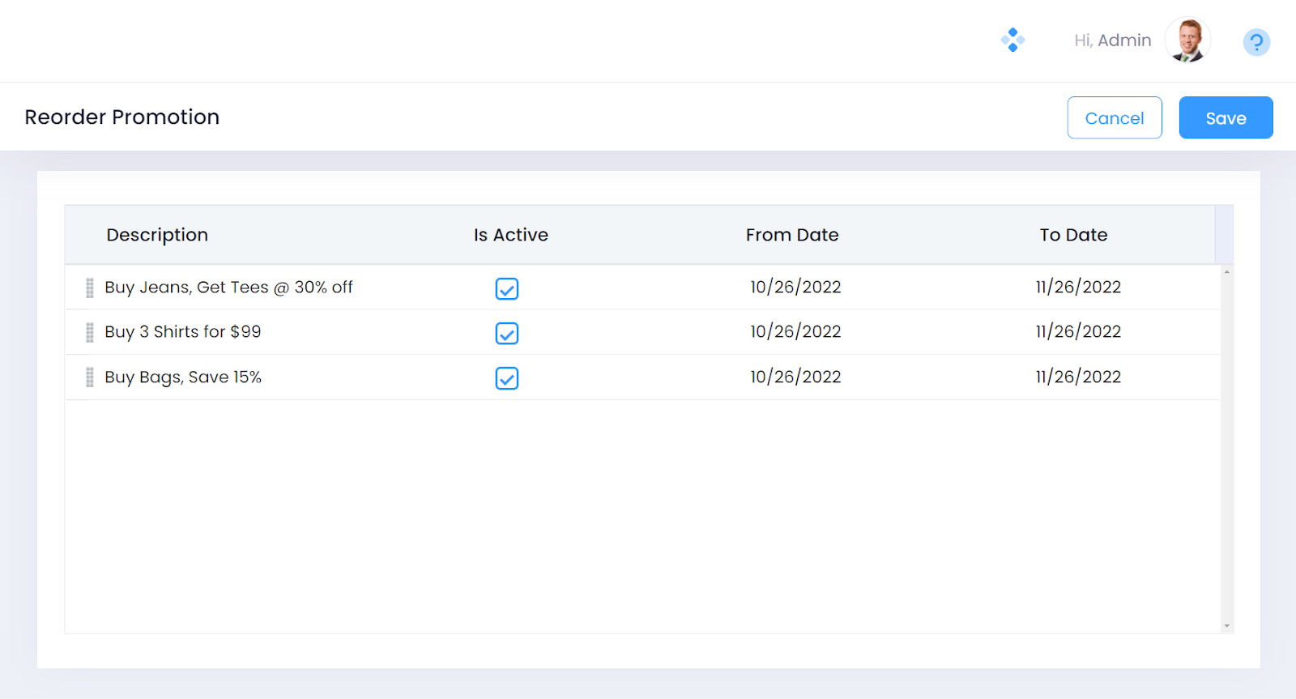Click the "Hi, Admin" greeting text
1296x699 pixels.
coord(1112,40)
